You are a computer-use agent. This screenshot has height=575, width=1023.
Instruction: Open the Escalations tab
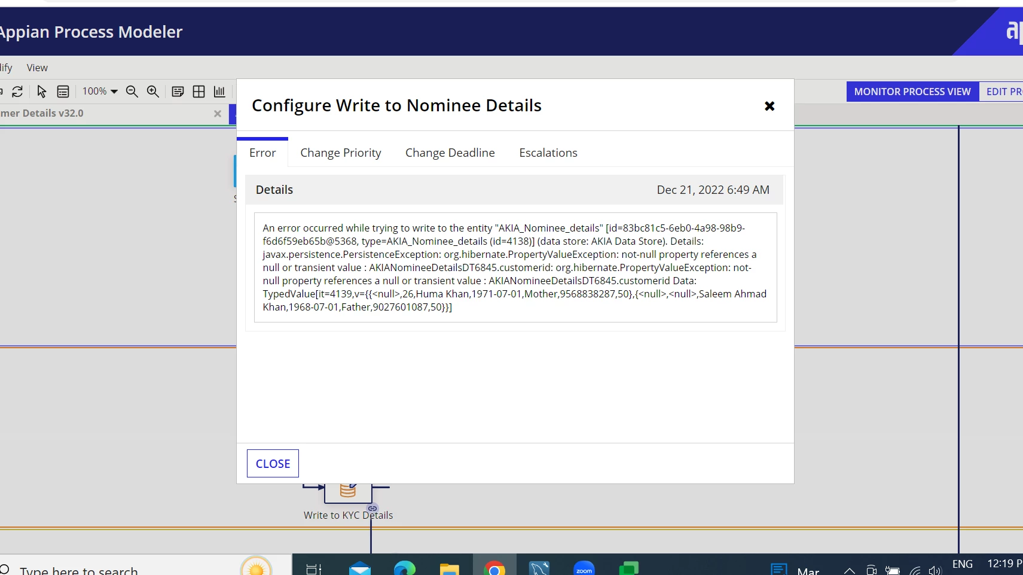click(x=548, y=153)
